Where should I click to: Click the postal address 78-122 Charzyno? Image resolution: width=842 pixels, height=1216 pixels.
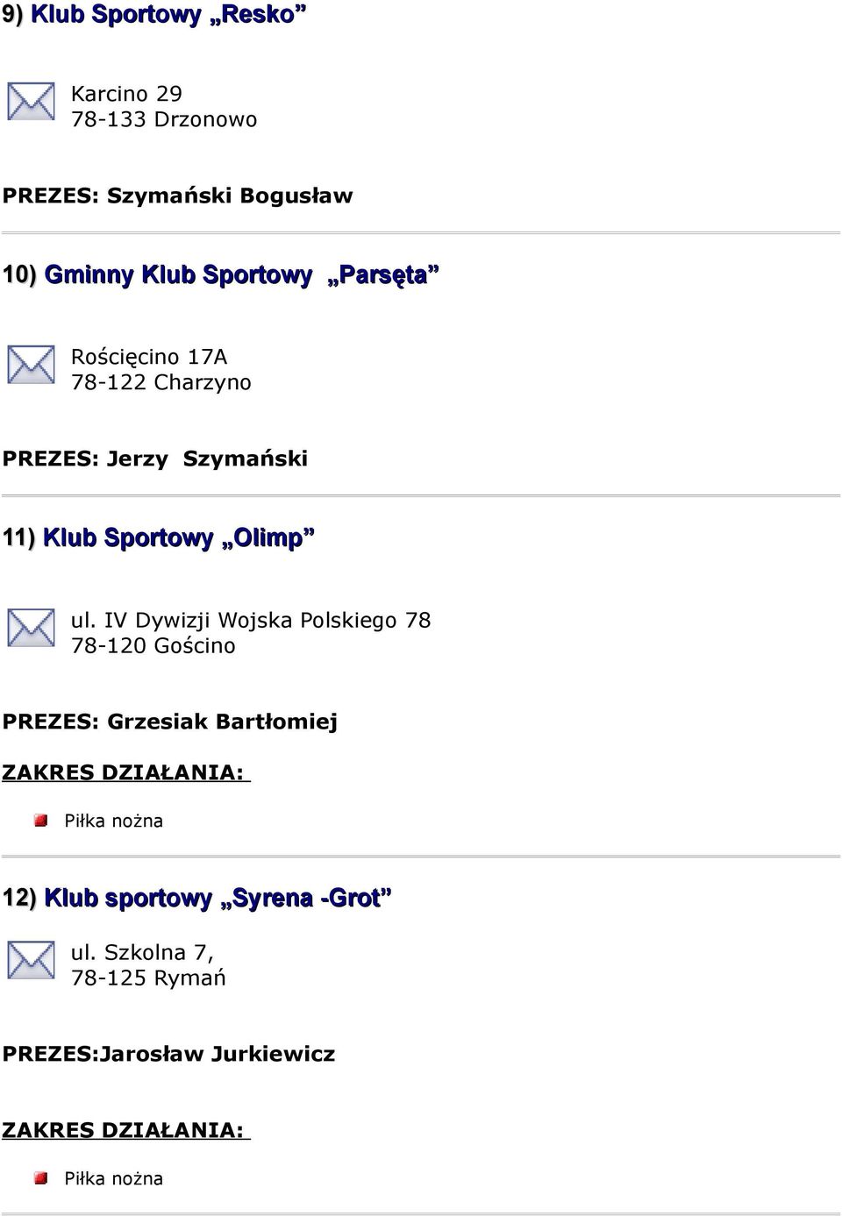tap(161, 382)
